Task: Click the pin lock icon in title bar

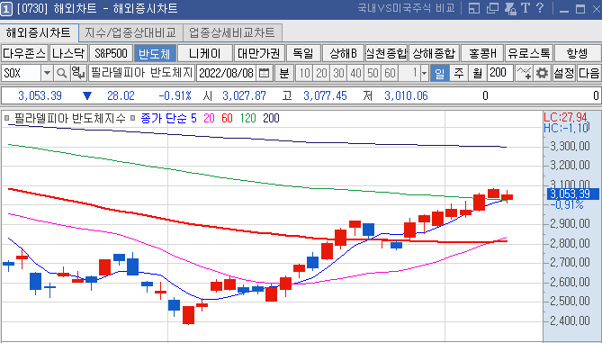Action: point(510,8)
